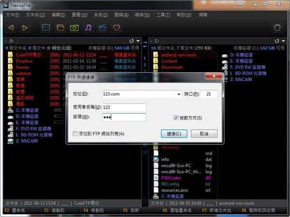Select the webtest folder in left panel

point(23,73)
